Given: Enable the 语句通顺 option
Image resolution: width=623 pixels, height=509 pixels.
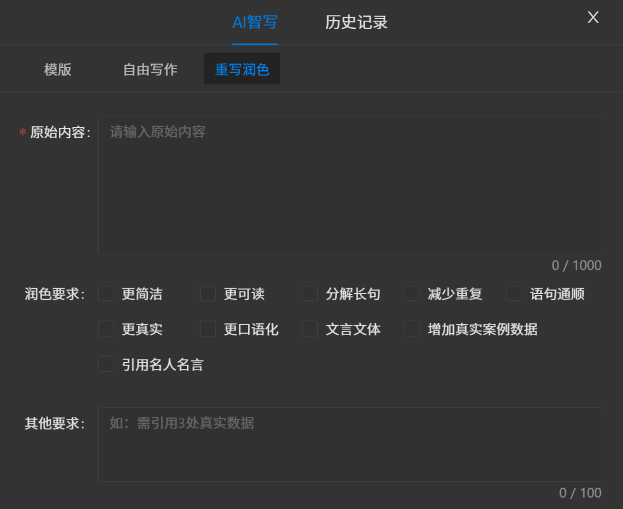Looking at the screenshot, I should pos(513,294).
